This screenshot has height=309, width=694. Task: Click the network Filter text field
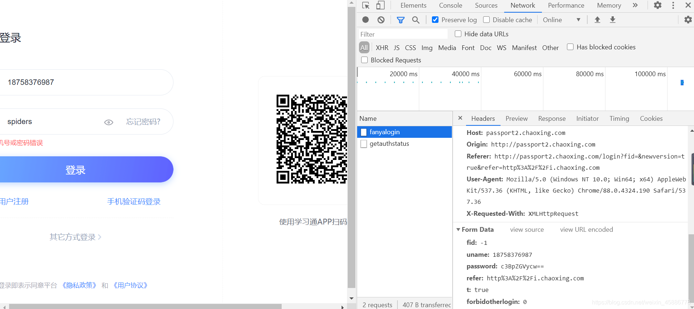tap(403, 34)
